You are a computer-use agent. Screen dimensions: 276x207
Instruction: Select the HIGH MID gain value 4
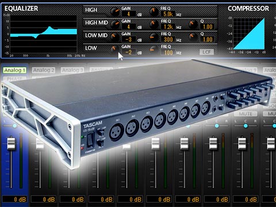[129, 26]
